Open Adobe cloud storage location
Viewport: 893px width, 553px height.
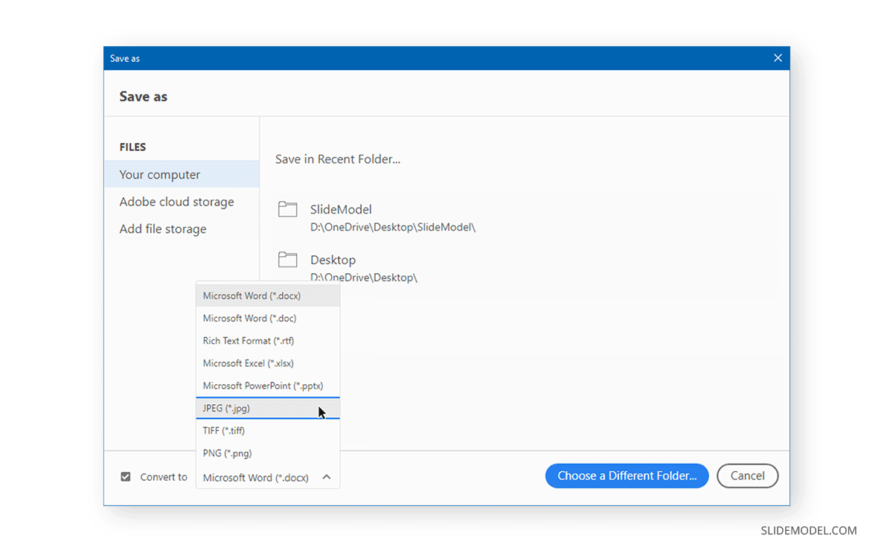point(182,202)
